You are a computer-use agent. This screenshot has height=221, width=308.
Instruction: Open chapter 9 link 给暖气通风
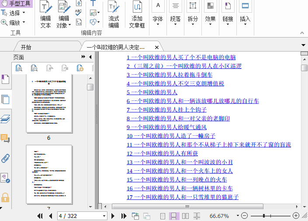click(166, 127)
